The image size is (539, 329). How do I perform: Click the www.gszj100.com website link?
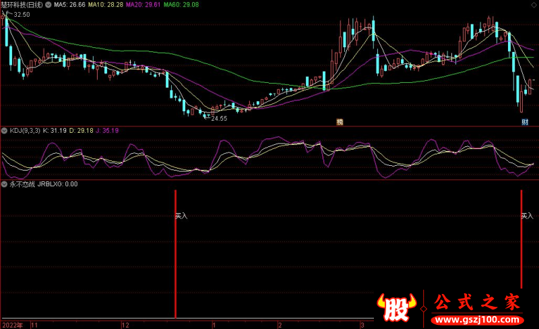[x=478, y=318]
